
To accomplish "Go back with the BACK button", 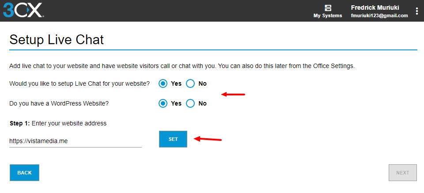I will pos(24,173).
